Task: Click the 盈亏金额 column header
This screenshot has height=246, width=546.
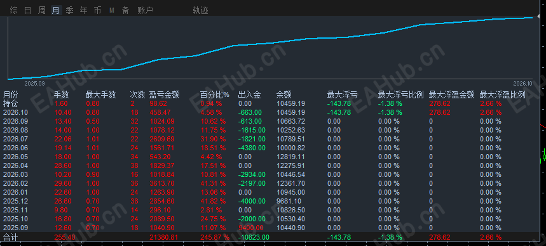Action: click(x=165, y=94)
